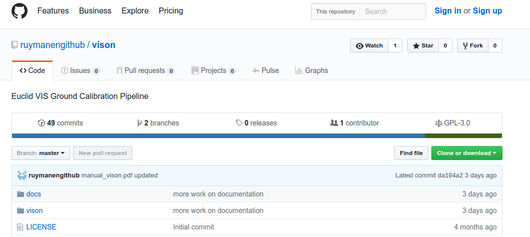Image resolution: width=530 pixels, height=237 pixels.
Task: Click the tag icon beside 0 releases
Action: point(239,123)
